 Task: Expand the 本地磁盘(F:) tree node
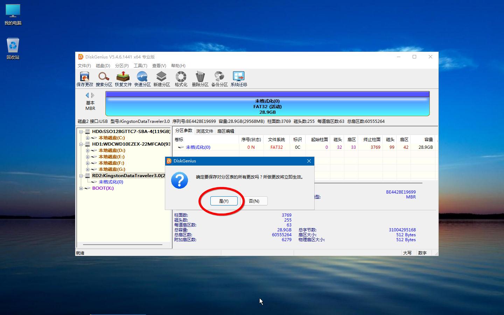(x=88, y=163)
